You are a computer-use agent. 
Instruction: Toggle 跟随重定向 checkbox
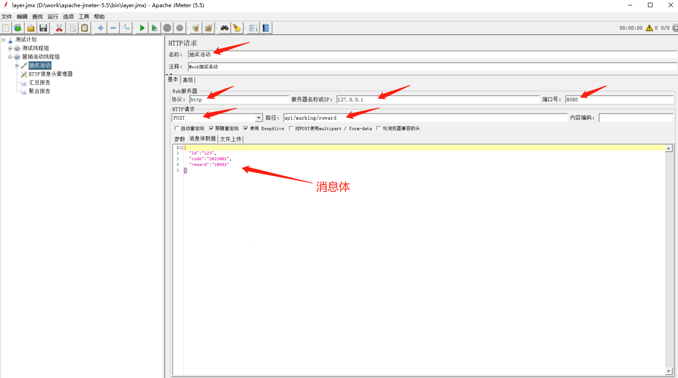(211, 128)
